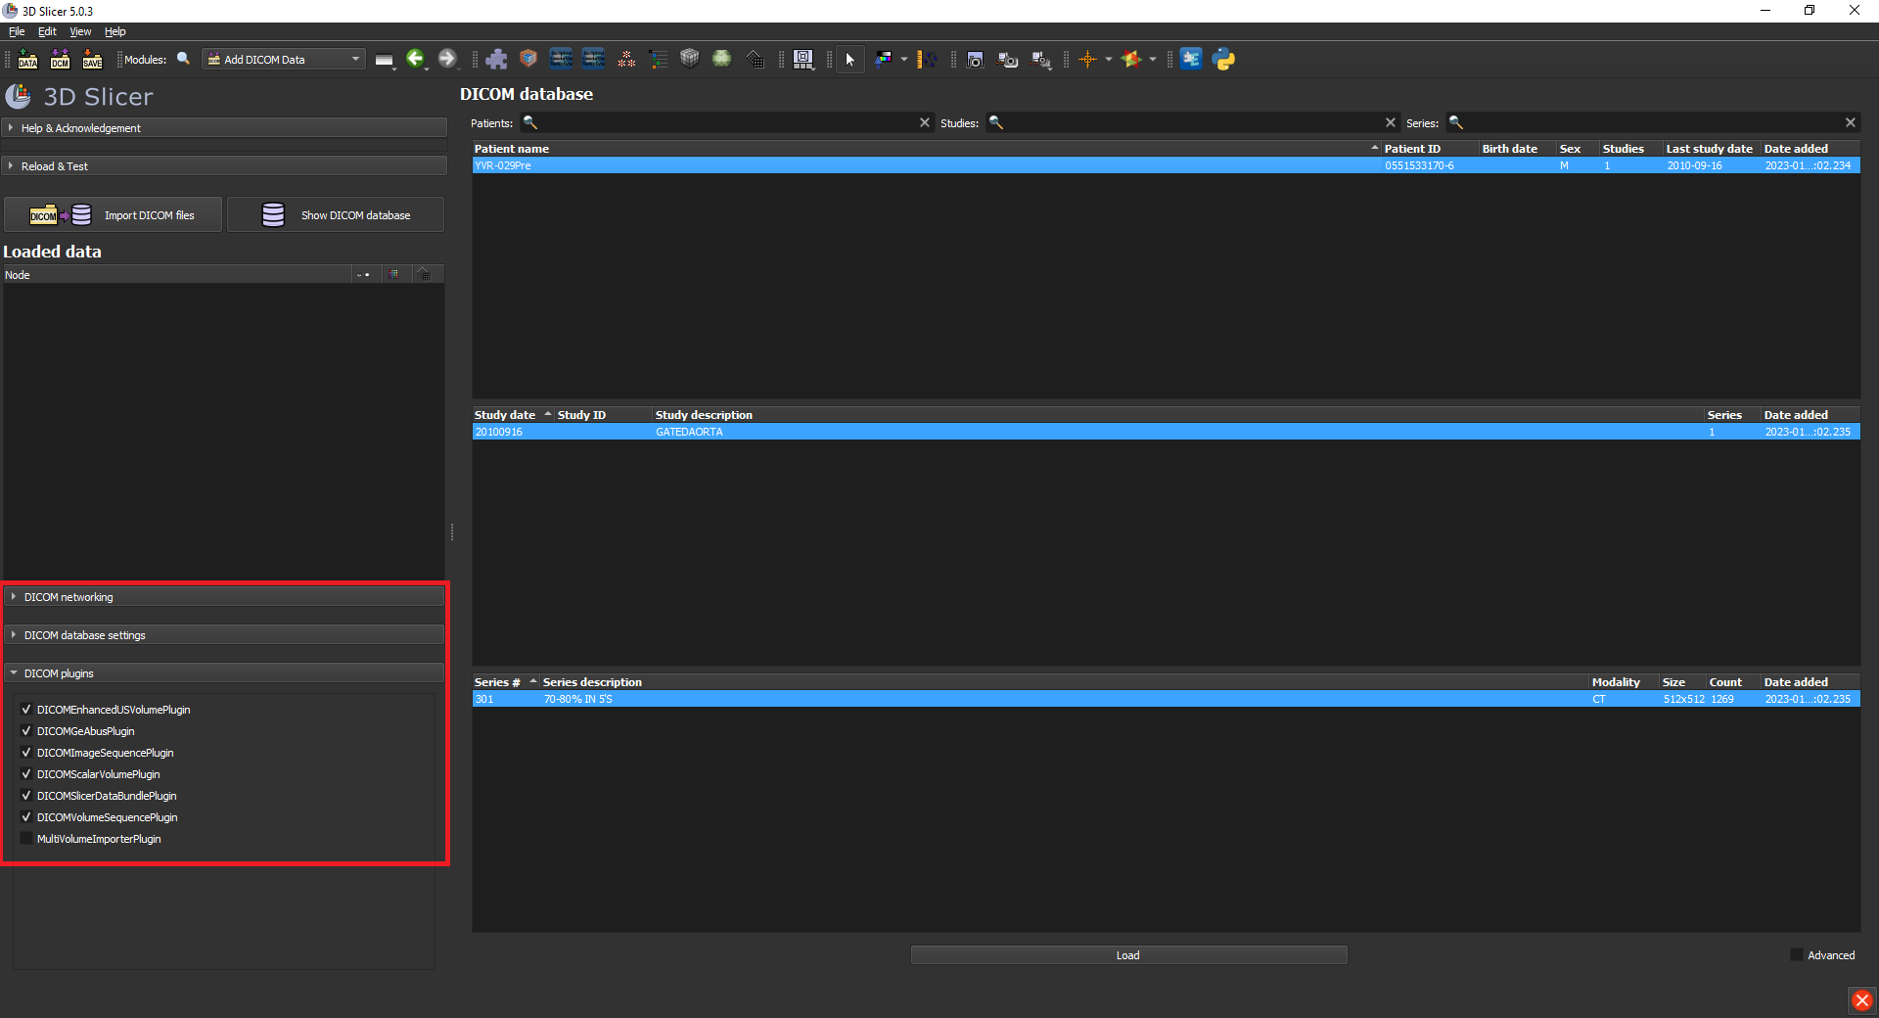Click the window/level adjust mode icon
This screenshot has width=1879, height=1018.
(883, 59)
